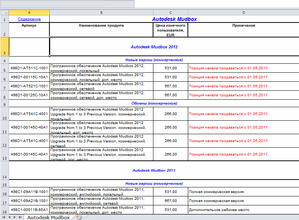Click the Наименование продукта header cell

tap(101, 30)
